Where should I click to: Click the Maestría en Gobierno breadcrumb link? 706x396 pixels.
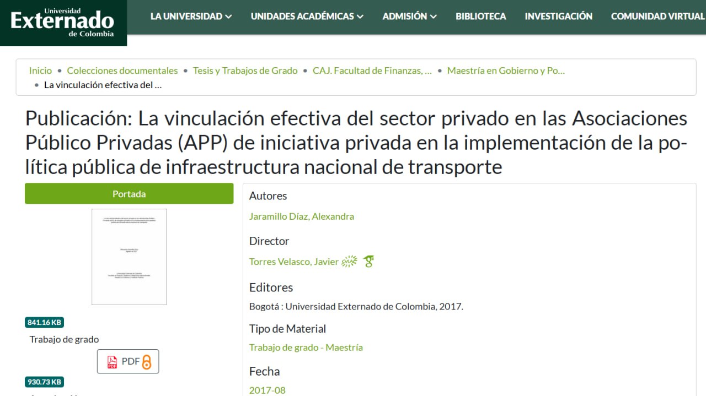coord(506,70)
